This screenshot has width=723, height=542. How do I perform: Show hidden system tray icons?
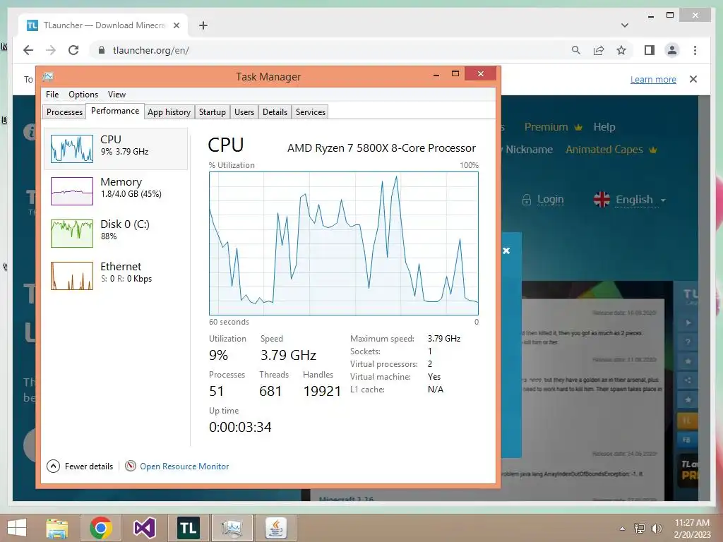pos(623,529)
